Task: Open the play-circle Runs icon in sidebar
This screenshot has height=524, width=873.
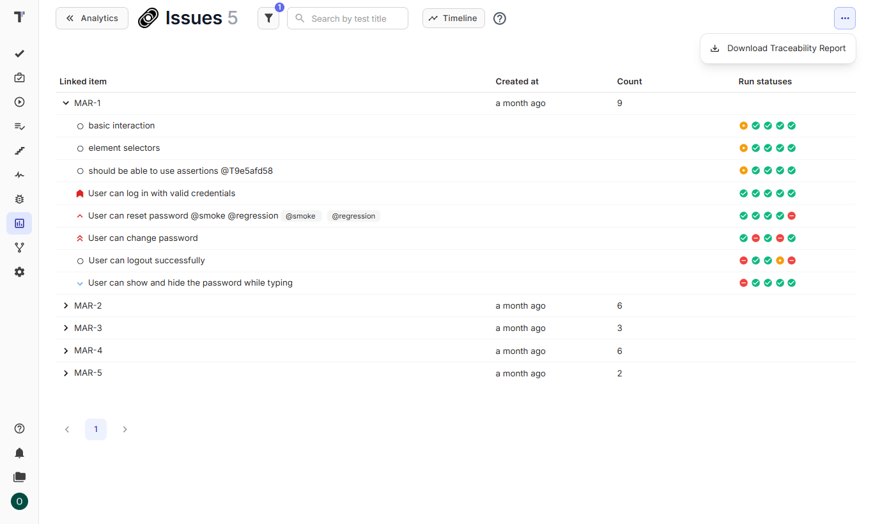Action: 19,102
